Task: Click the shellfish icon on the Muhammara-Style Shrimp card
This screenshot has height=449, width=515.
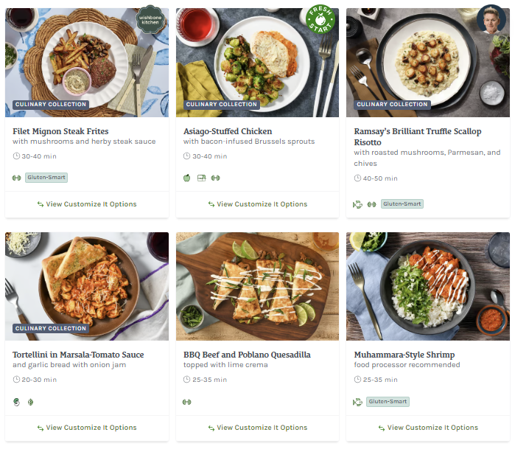Action: [358, 402]
